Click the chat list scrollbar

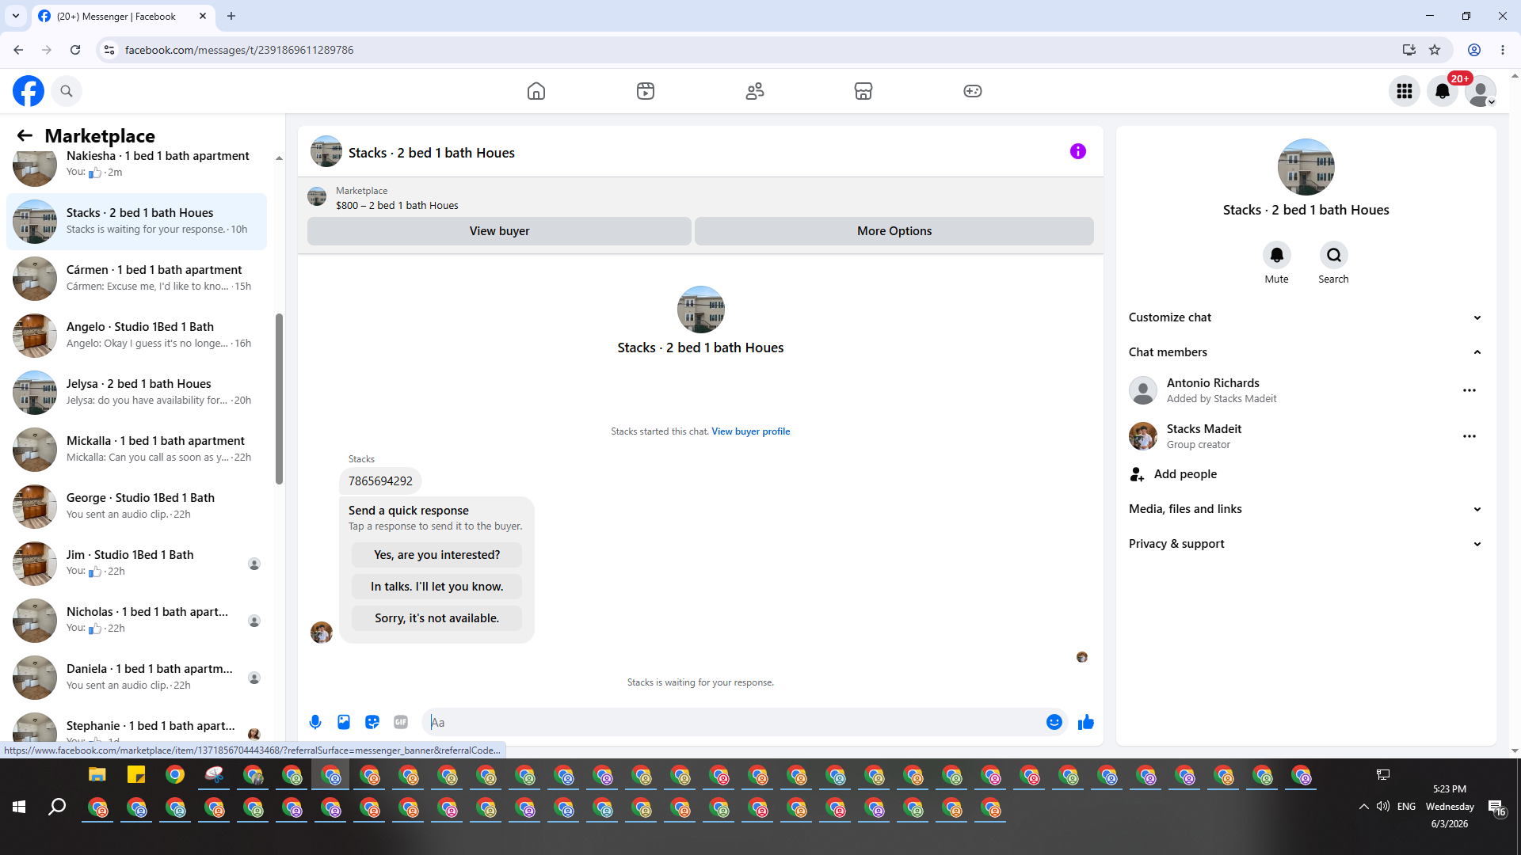[279, 398]
